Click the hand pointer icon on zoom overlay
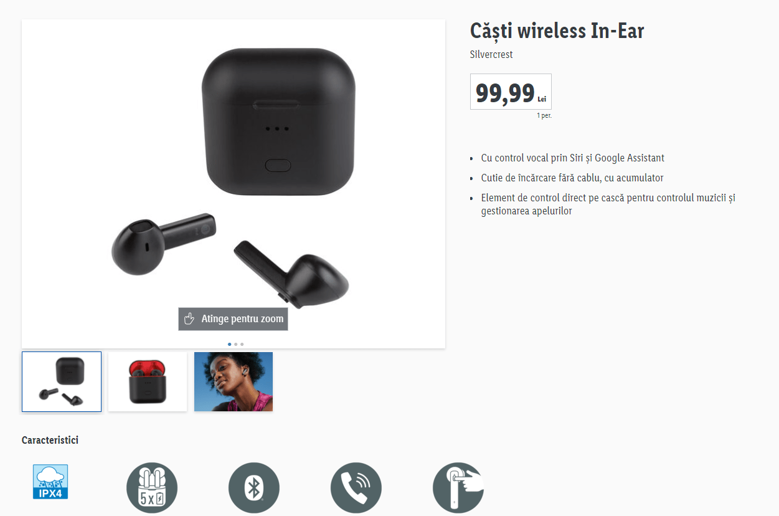 point(189,319)
